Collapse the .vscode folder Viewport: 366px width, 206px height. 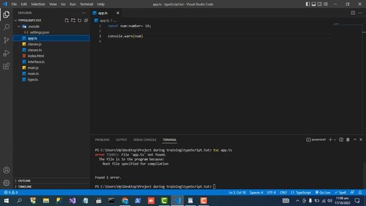click(51, 26)
